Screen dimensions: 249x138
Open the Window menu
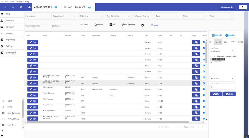(20, 2)
